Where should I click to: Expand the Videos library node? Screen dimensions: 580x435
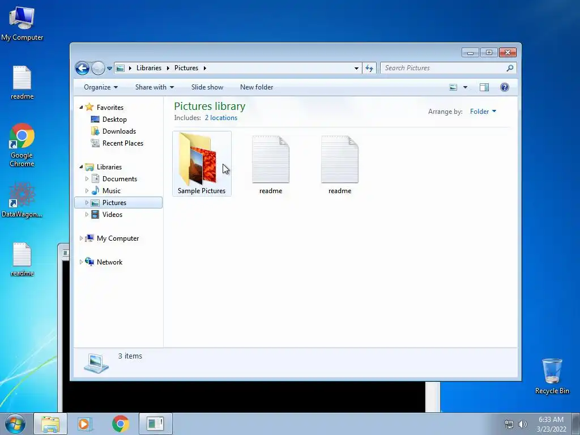pyautogui.click(x=87, y=215)
